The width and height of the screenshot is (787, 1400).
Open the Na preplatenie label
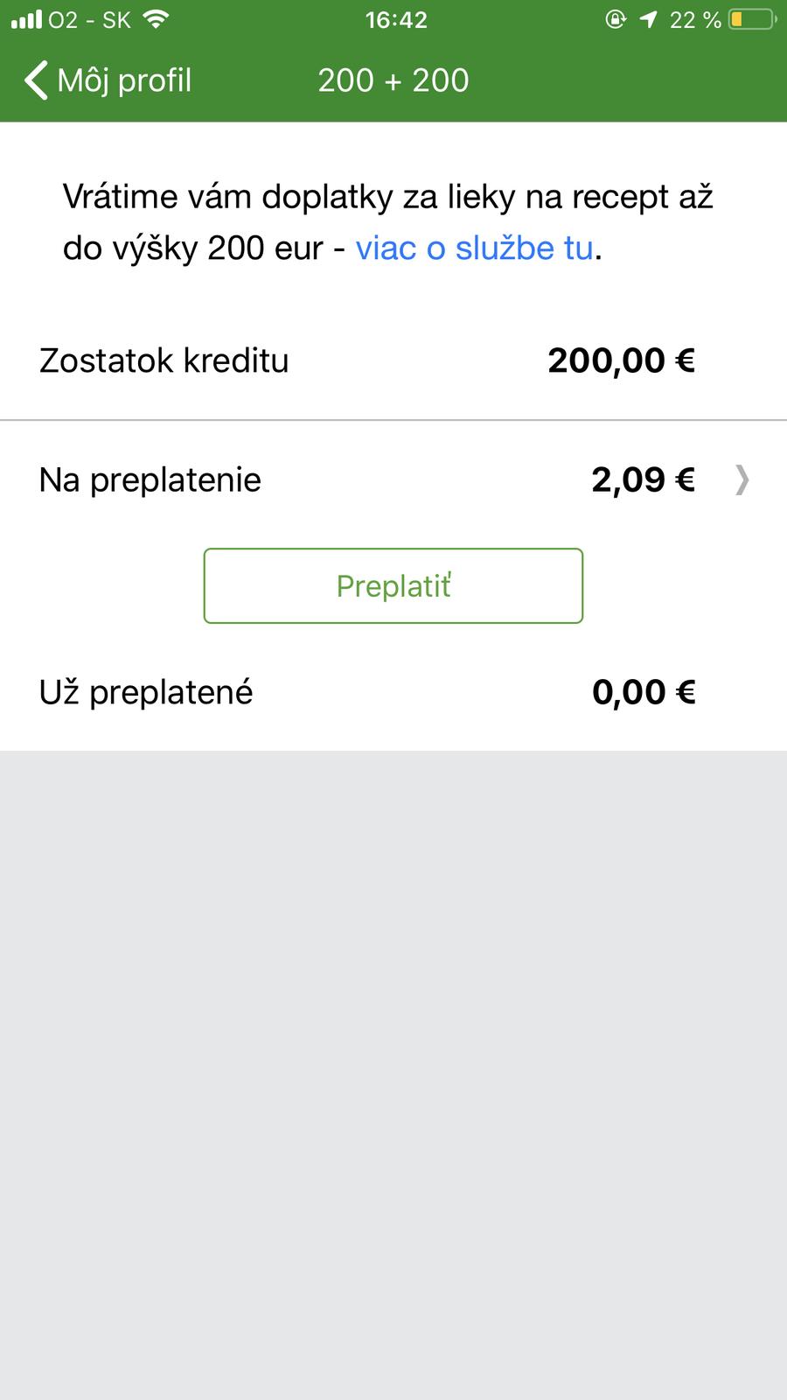(150, 479)
